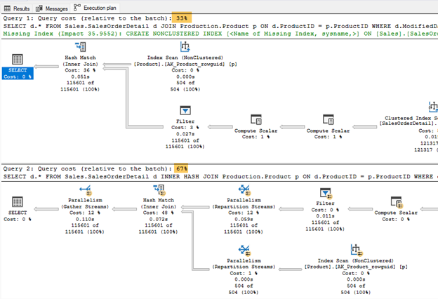
Task: Click the 0.059s time under Repartition Streams
Action: pyautogui.click(x=244, y=219)
